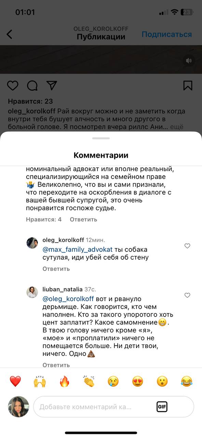Send the red heart emoji reaction
This screenshot has width=202, height=438.
pyautogui.click(x=15, y=381)
